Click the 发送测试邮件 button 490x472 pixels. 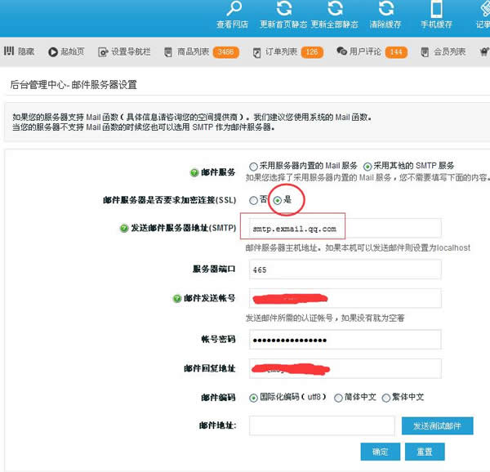click(x=437, y=425)
